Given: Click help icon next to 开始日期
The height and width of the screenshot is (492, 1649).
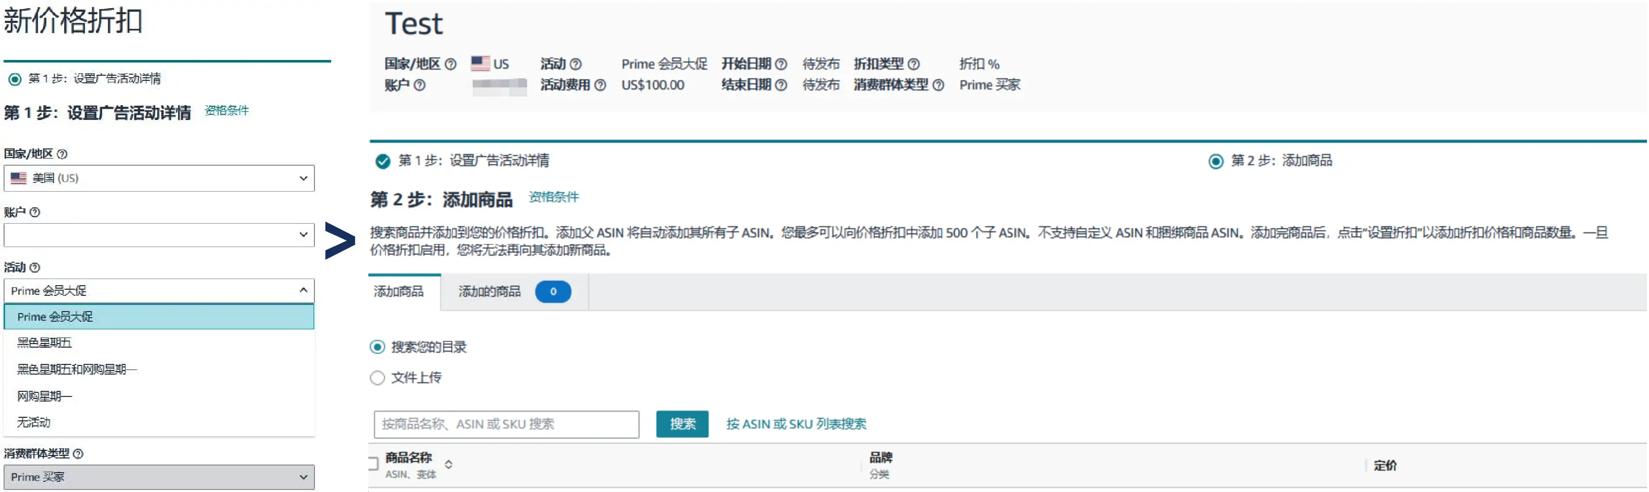Looking at the screenshot, I should [781, 64].
